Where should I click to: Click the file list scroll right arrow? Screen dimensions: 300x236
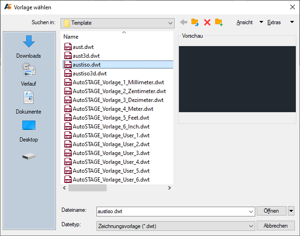tap(169, 188)
